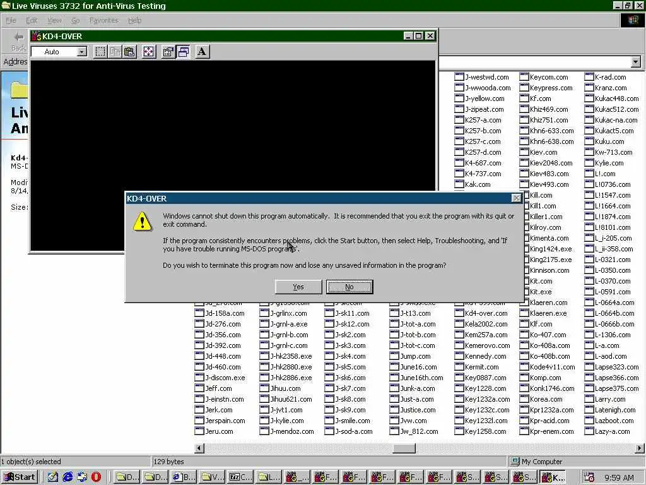
Task: Select the K-rad.com file icon
Action: 589,76
